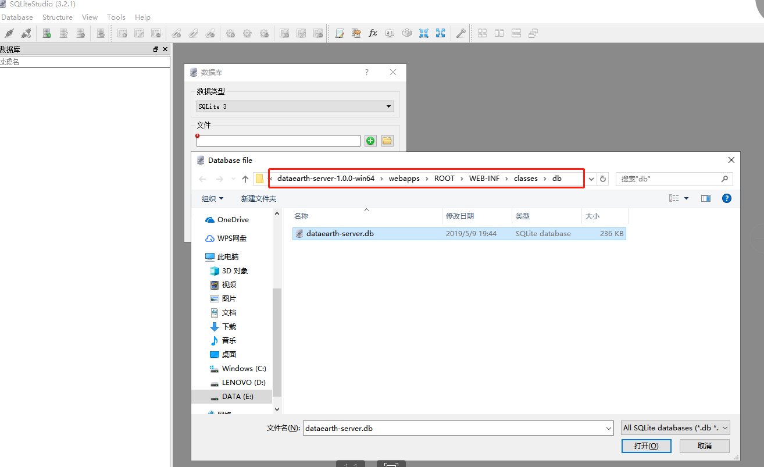The image size is (764, 467).
Task: Click the 搜索"db" search field
Action: [674, 179]
